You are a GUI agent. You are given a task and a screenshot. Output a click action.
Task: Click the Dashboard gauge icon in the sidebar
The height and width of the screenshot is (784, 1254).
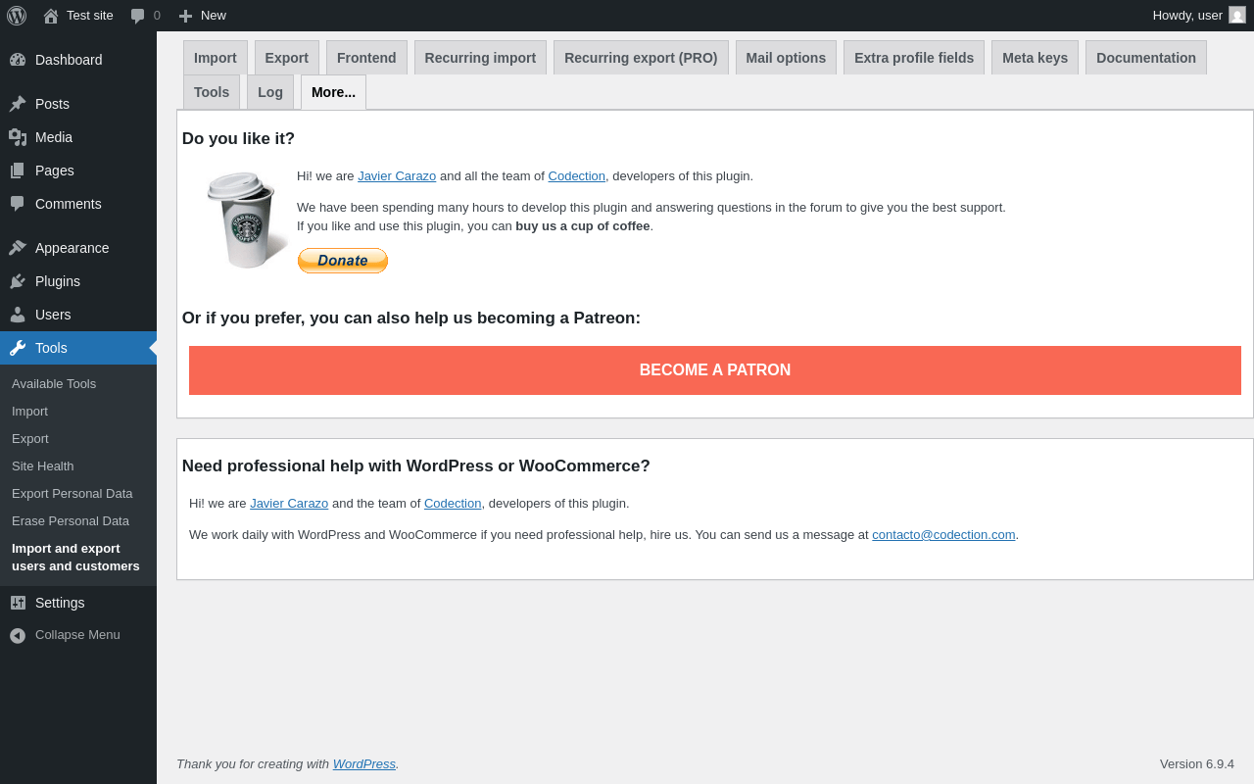point(18,60)
